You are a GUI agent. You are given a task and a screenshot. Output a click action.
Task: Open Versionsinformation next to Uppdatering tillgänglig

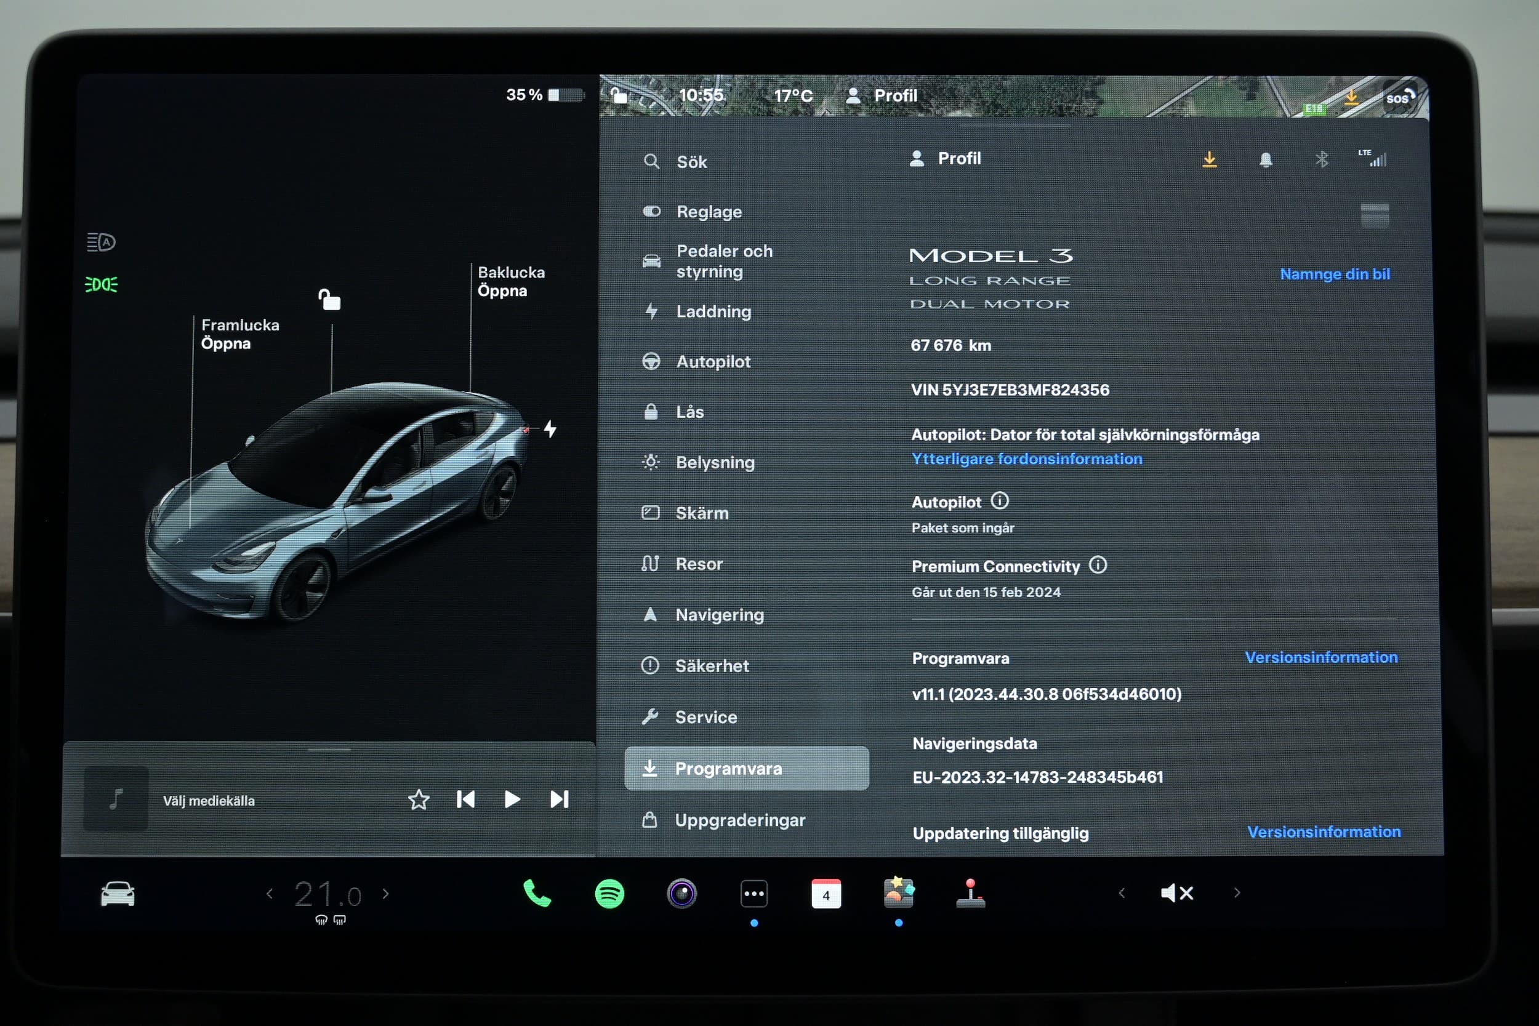click(x=1324, y=831)
